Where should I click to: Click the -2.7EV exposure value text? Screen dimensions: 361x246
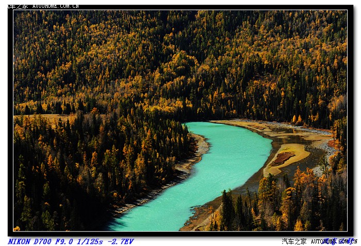tap(121, 241)
